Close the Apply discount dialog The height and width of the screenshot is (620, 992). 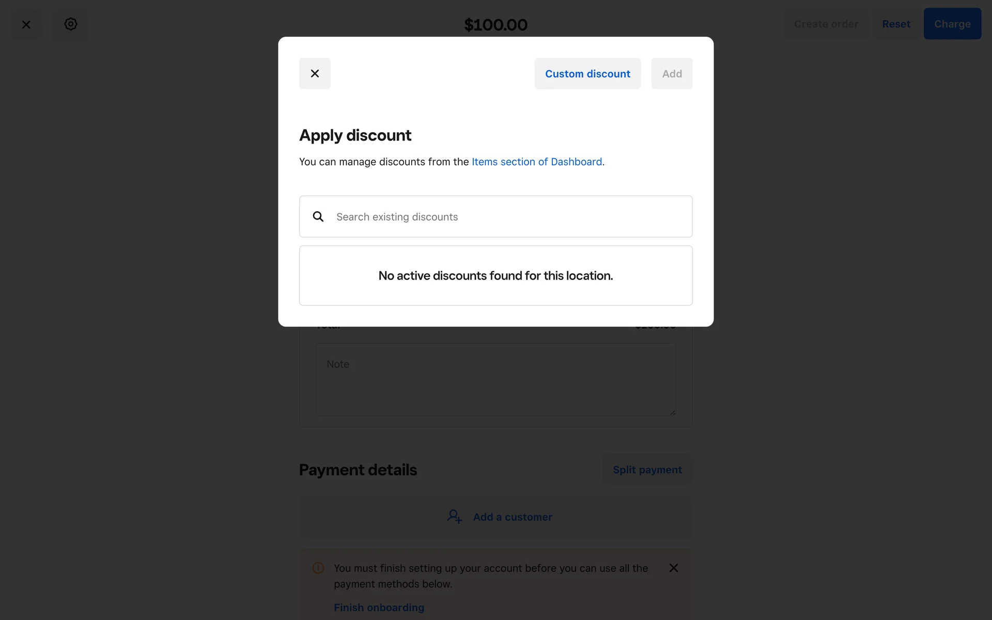tap(315, 73)
